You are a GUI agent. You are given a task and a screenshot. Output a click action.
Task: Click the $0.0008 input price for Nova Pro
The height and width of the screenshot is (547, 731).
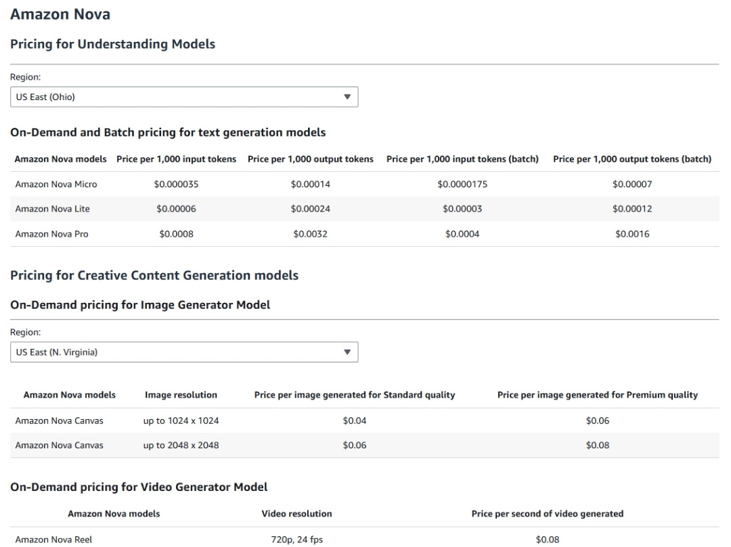pos(176,234)
